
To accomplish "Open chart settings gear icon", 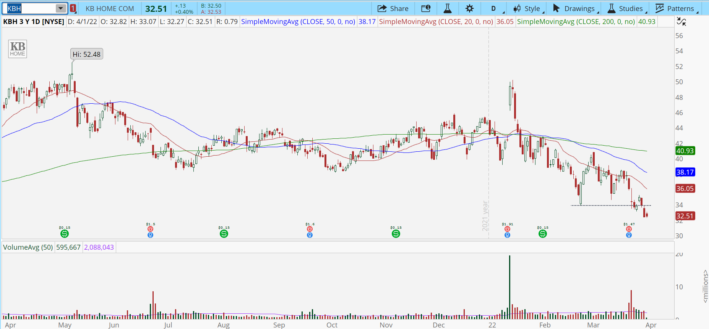I will [470, 8].
